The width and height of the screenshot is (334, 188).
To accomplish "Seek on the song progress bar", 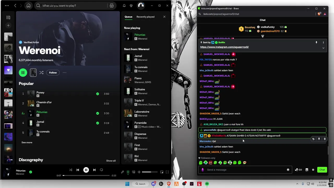I will (x=86, y=175).
